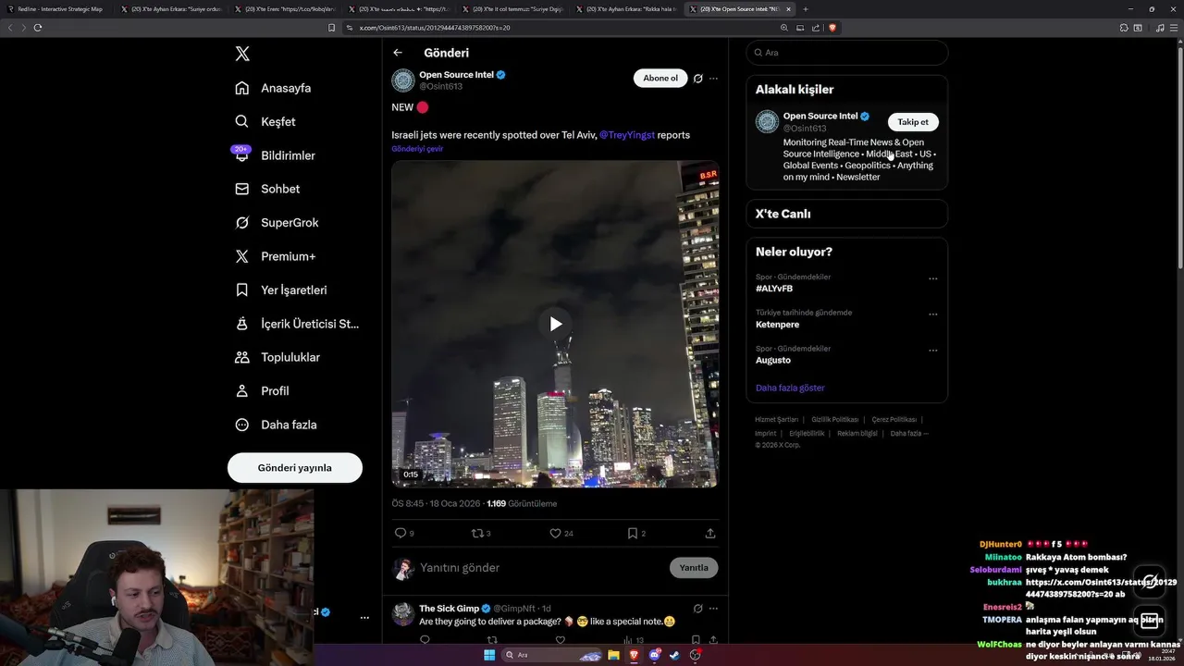Click the share icon on the post
The height and width of the screenshot is (666, 1184).
point(710,533)
